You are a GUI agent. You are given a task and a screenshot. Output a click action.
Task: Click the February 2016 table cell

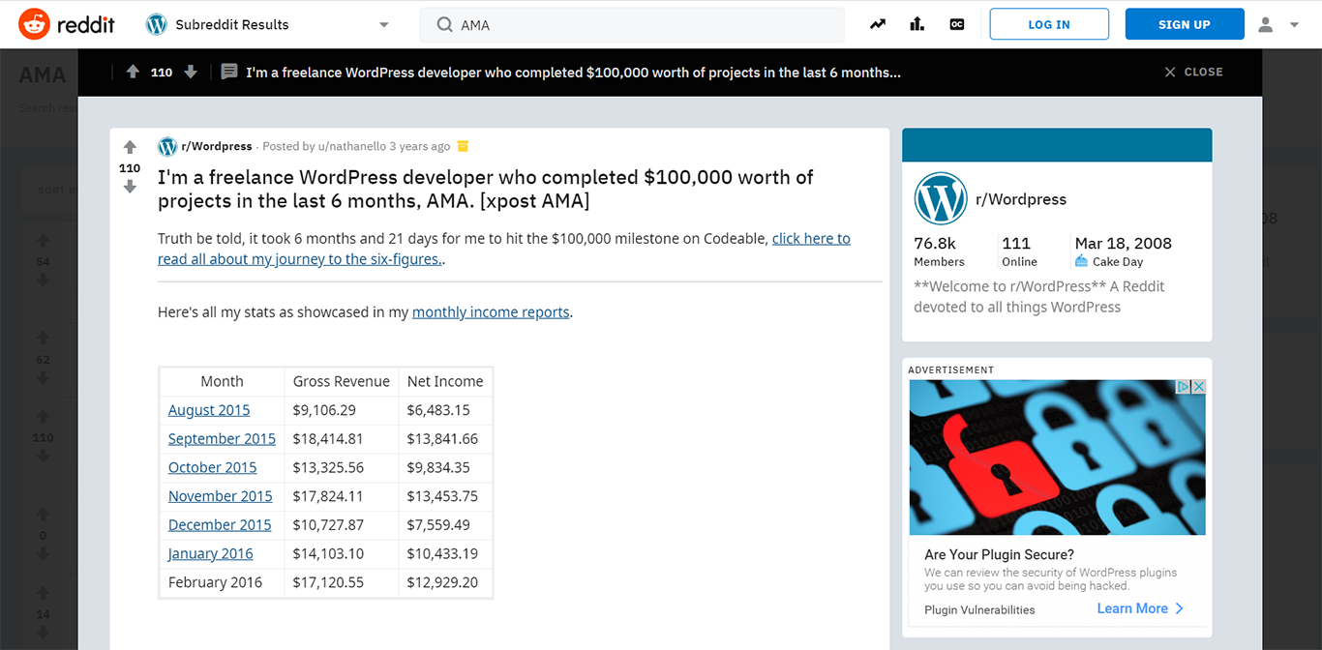(x=222, y=582)
